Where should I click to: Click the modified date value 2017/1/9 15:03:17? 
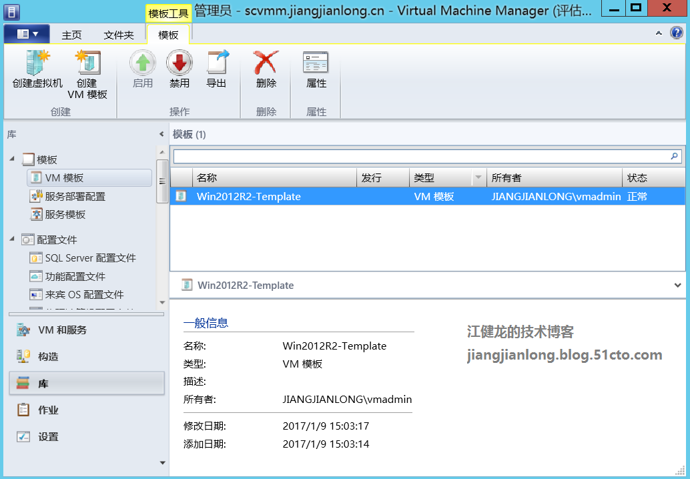pos(326,426)
